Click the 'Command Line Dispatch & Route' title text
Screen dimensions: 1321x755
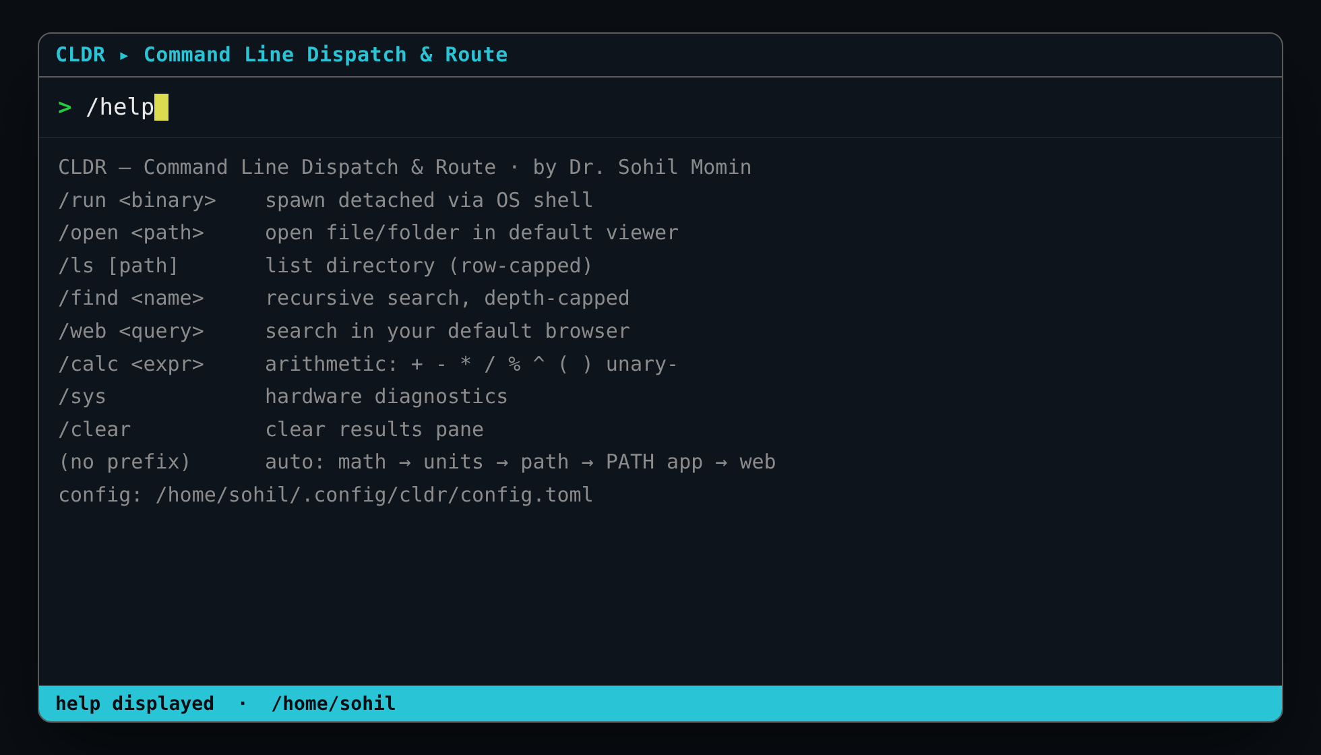click(x=326, y=55)
